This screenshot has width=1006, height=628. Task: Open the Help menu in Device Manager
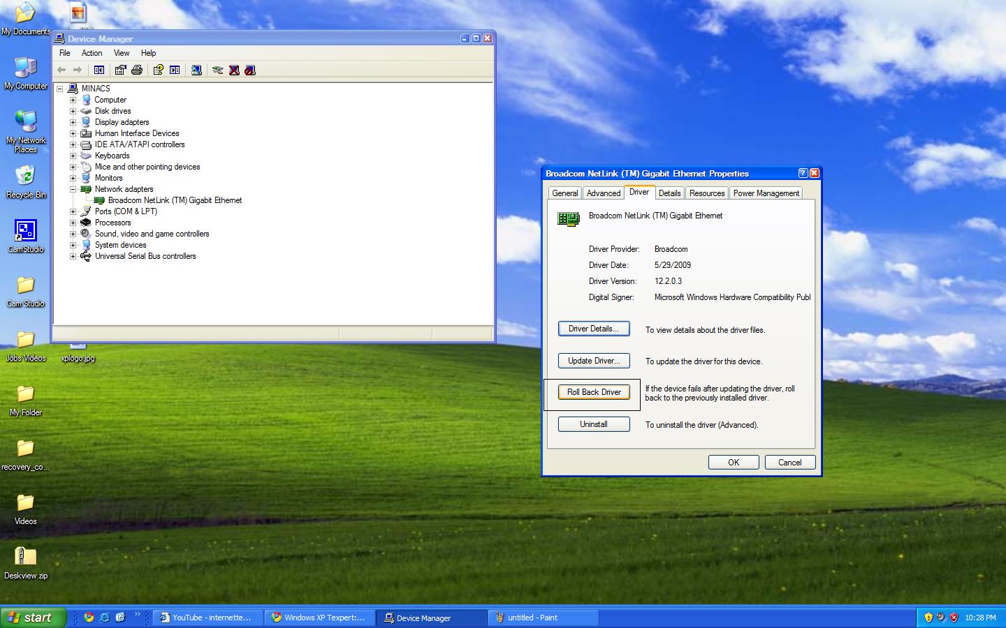[x=148, y=53]
